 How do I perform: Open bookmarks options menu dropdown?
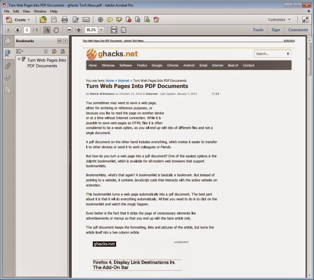20,51
